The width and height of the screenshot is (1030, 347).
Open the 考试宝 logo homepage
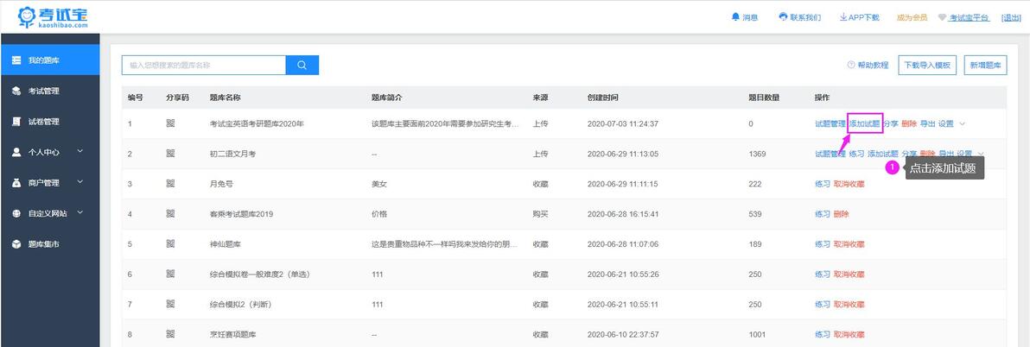click(x=53, y=17)
